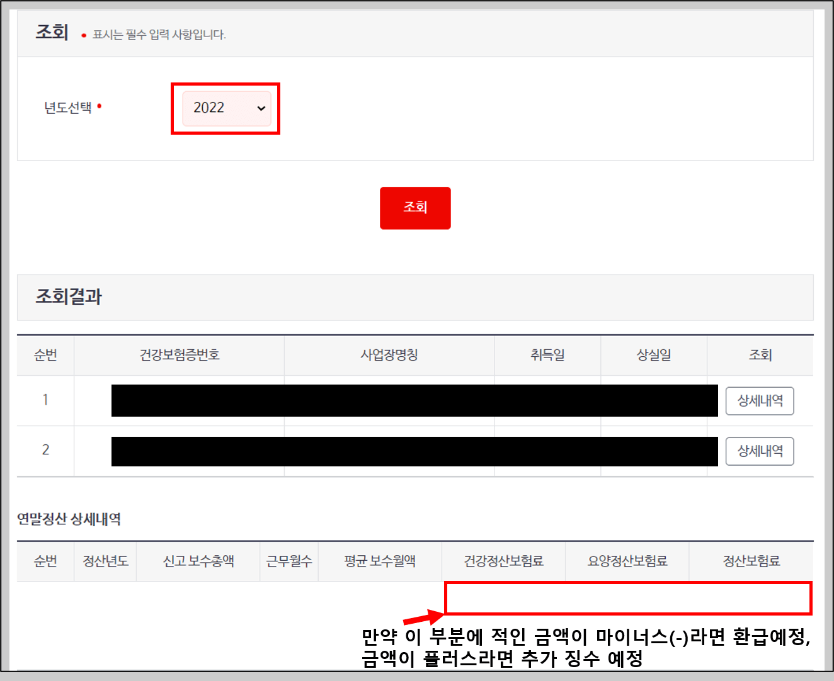This screenshot has width=834, height=681.
Task: Select the 건강보험증번호 column header
Action: coord(179,355)
